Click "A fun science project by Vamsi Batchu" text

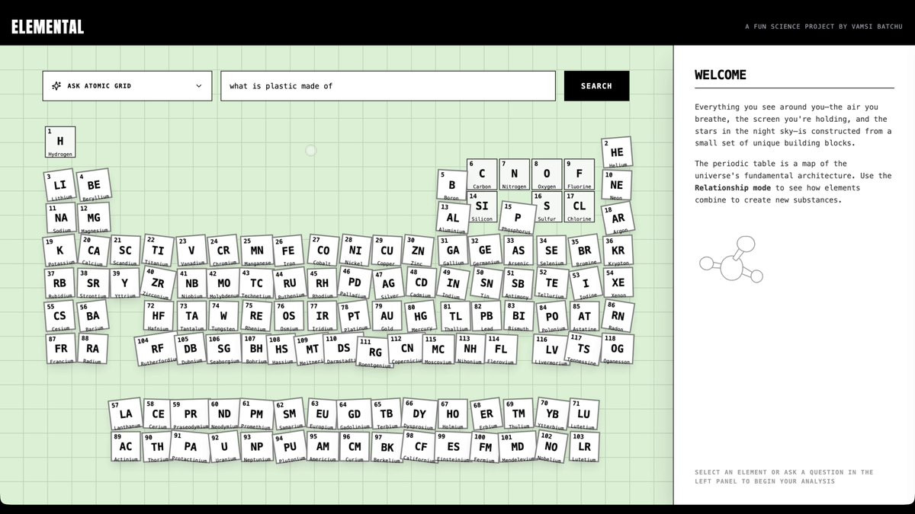point(823,27)
